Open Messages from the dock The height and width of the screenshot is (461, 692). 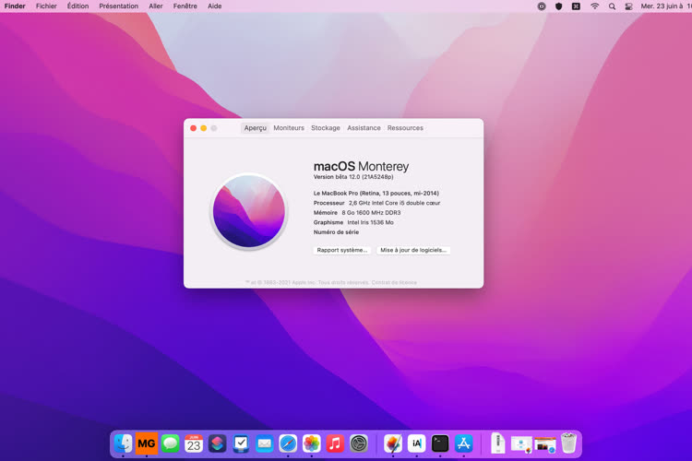click(x=170, y=443)
